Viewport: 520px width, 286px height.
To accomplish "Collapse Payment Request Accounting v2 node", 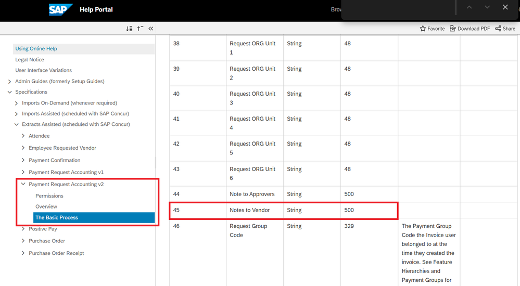I will [23, 184].
